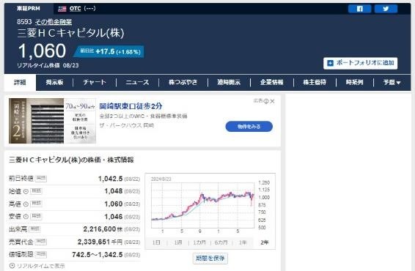The height and width of the screenshot is (271, 415).
Task: Switch to the OTC market tab
Action: click(x=76, y=9)
